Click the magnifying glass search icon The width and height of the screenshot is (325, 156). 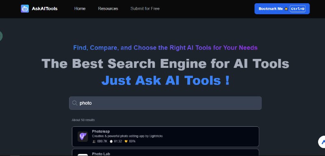click(75, 103)
